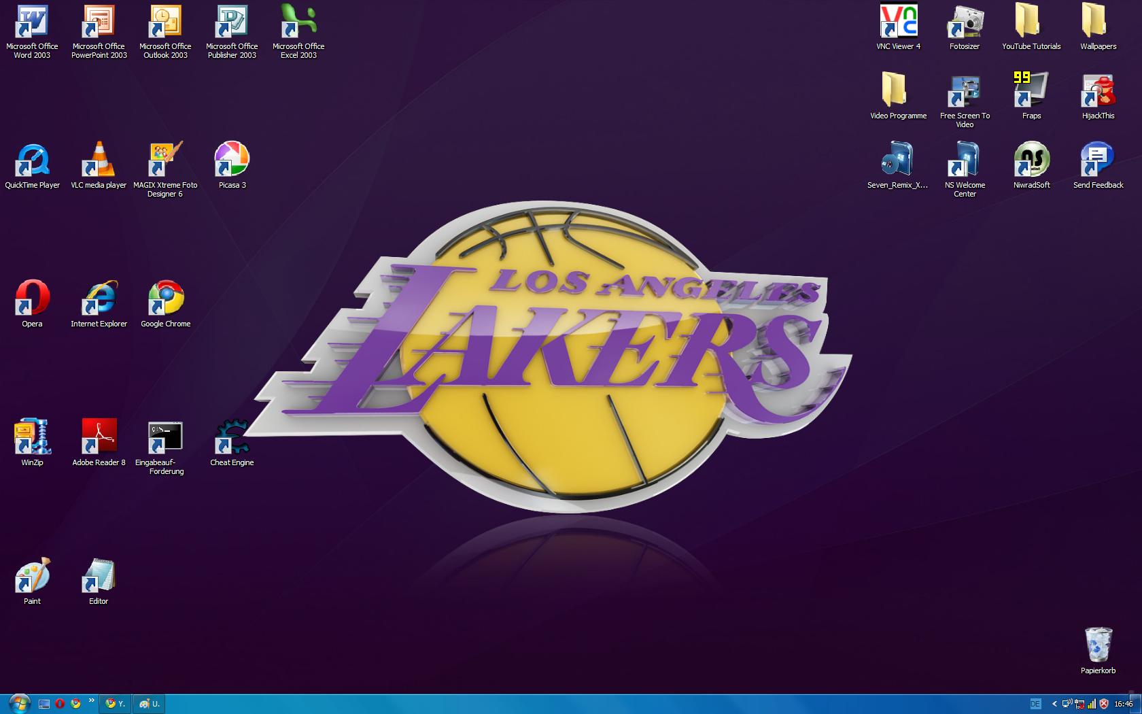Select the Cheat Engine desktop icon
Image resolution: width=1142 pixels, height=714 pixels.
click(x=232, y=443)
